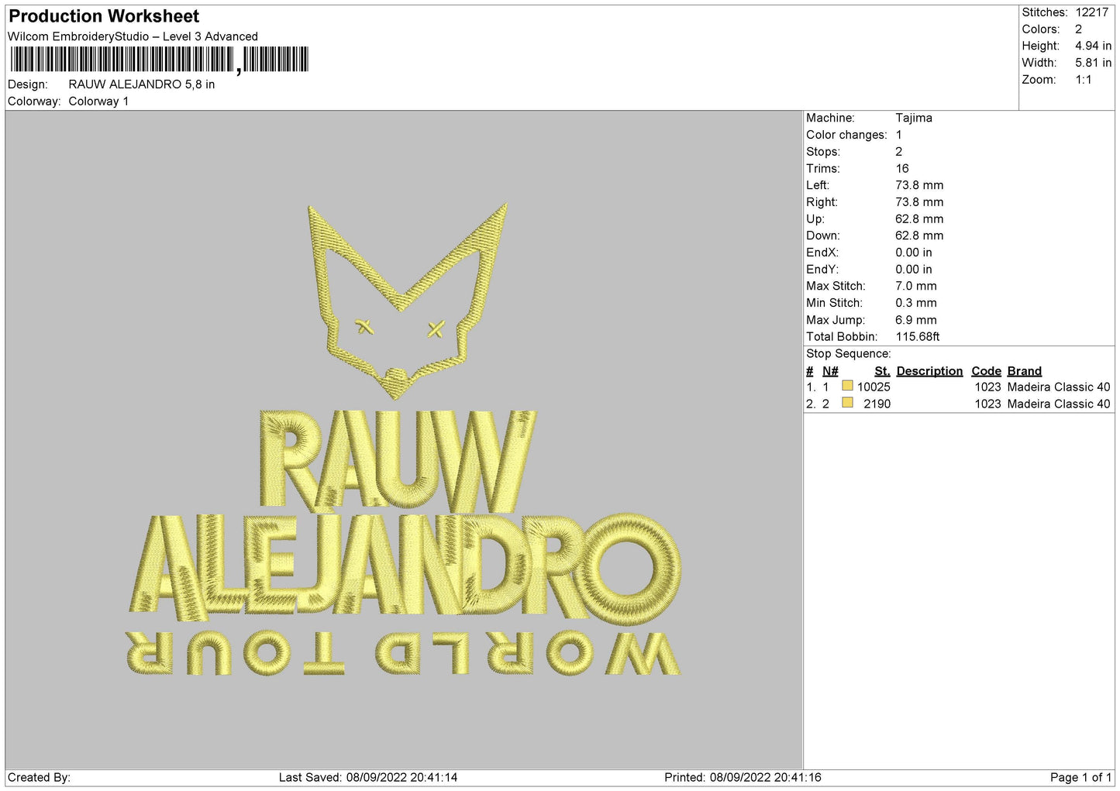Image resolution: width=1120 pixels, height=791 pixels.
Task: Click the Max Jump value '6.9 mm'
Action: [916, 320]
